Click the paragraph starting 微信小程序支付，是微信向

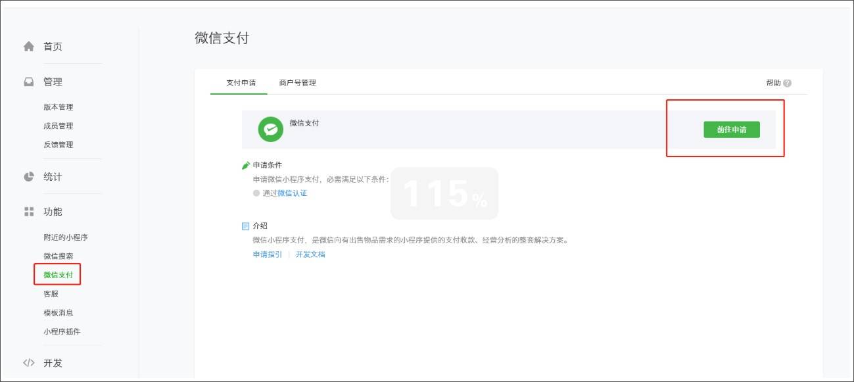coord(410,240)
